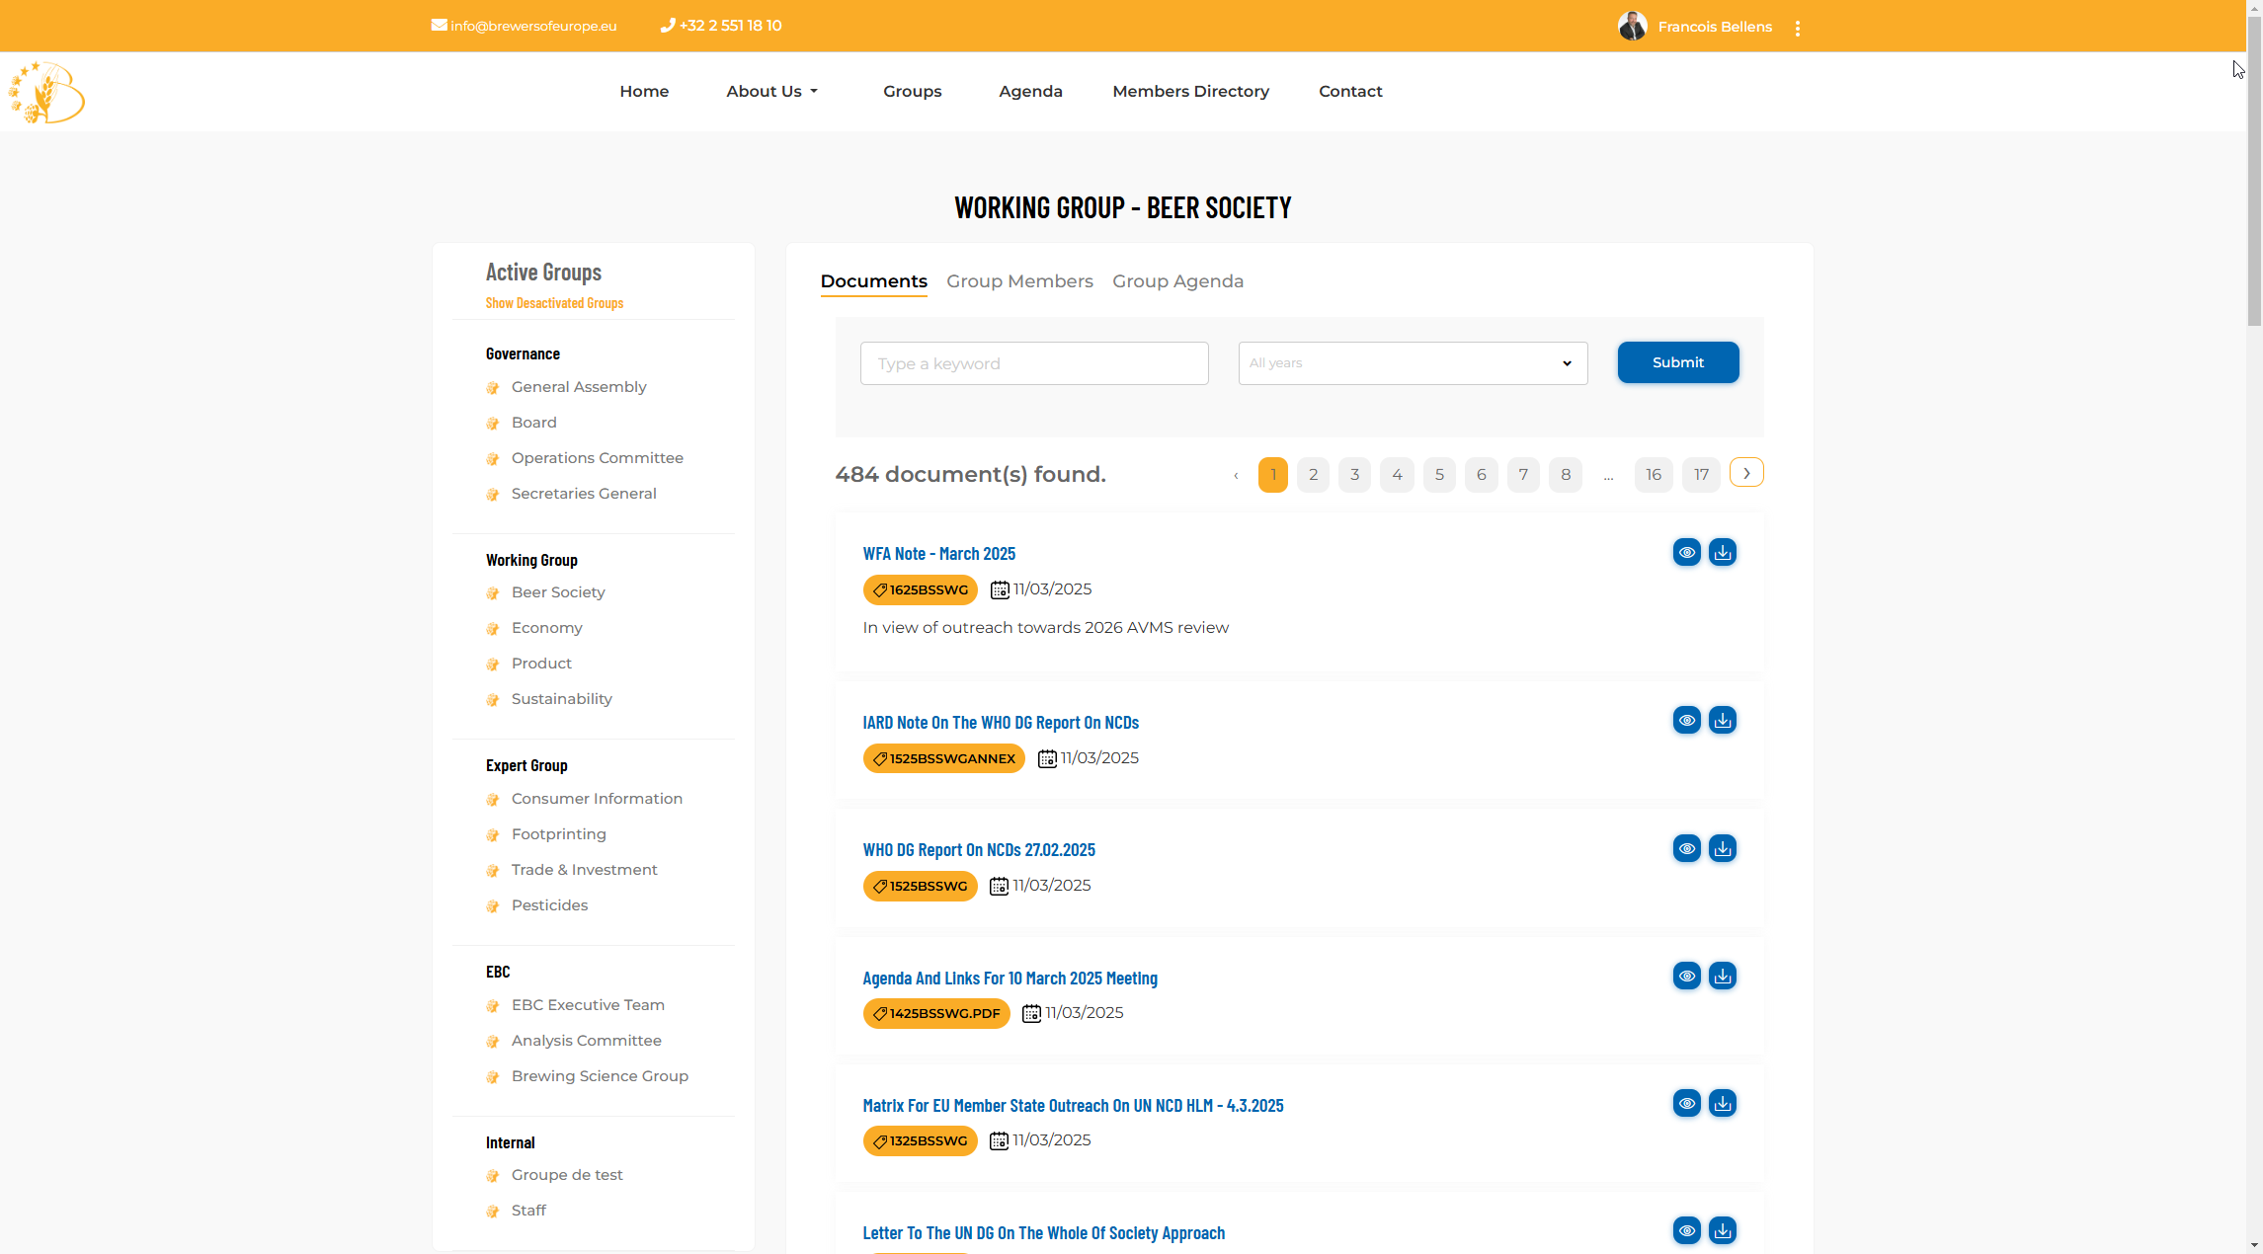Click Show Desactivated Groups link
Screen dimensions: 2263x1254
point(554,303)
